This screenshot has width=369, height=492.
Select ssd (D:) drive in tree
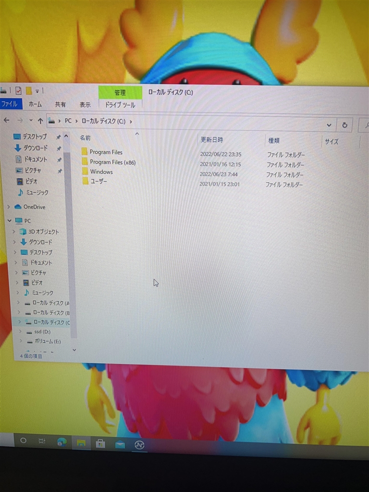click(x=38, y=332)
